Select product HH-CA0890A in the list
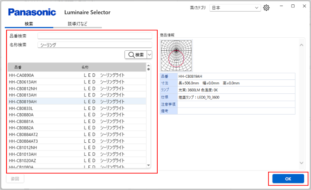 point(43,75)
